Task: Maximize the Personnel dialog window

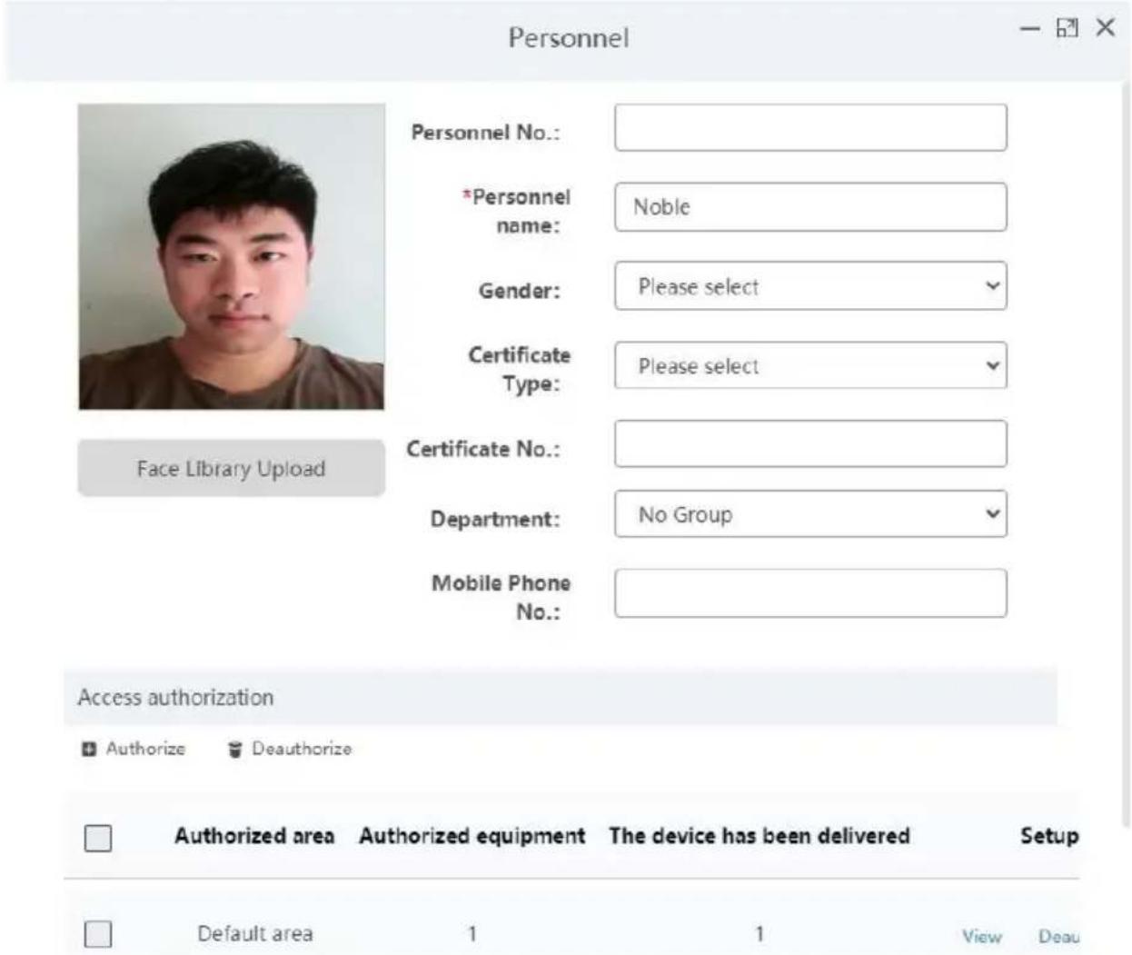Action: pyautogui.click(x=1067, y=28)
